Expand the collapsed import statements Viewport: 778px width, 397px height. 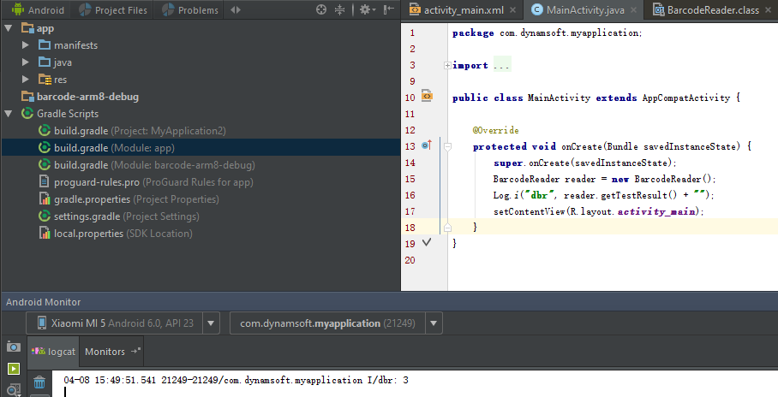tap(447, 65)
